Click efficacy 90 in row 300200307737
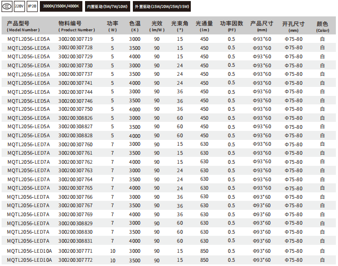338x266 pixels. click(157, 74)
